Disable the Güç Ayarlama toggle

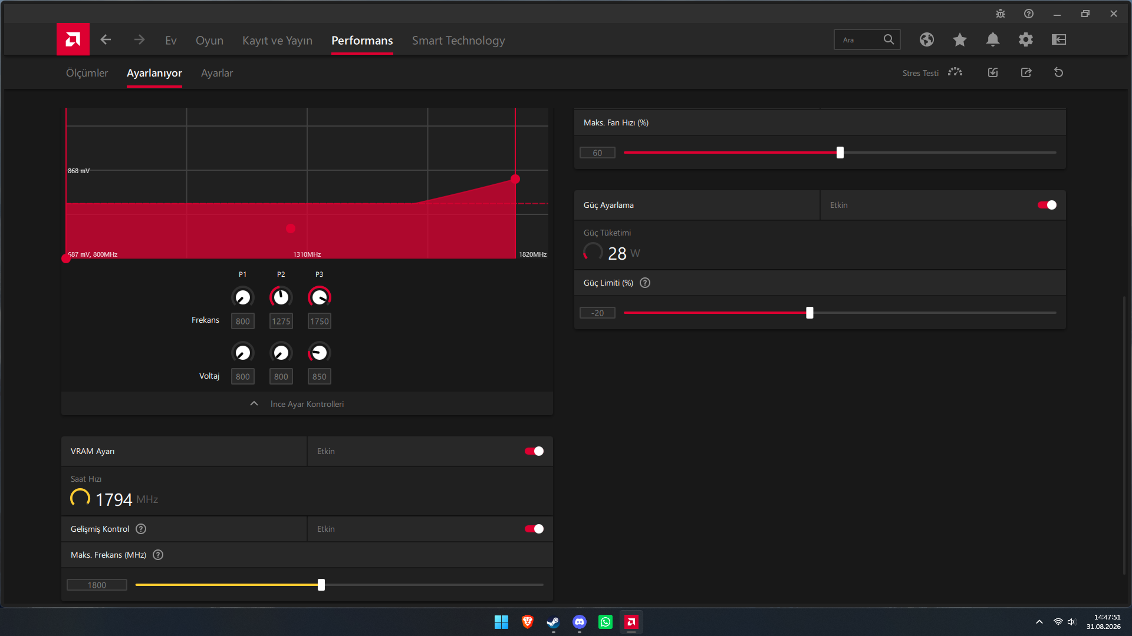[1047, 205]
